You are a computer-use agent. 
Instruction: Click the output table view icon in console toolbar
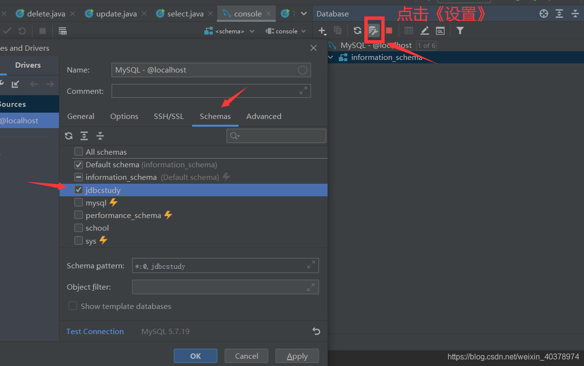(x=62, y=31)
